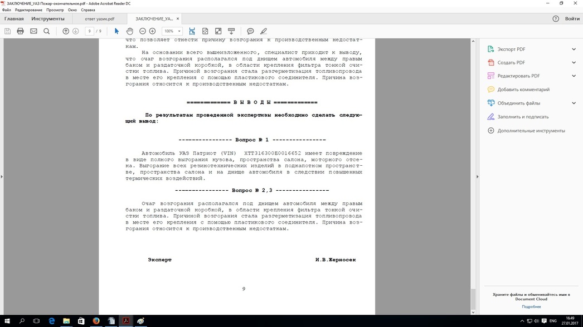Expand the Редактировать PDF section
Viewport: 583px width, 327px height.
[574, 76]
